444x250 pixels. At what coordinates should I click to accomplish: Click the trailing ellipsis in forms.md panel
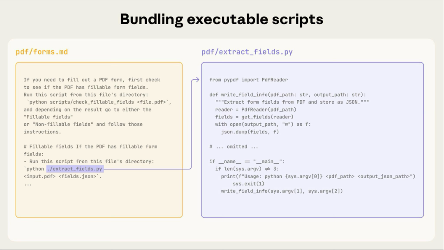(x=28, y=184)
